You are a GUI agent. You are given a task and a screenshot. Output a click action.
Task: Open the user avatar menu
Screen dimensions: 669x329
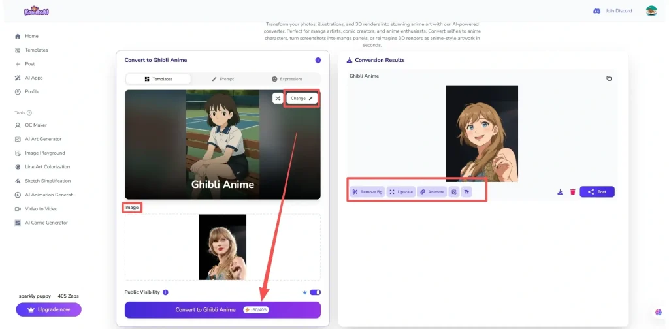(x=651, y=10)
